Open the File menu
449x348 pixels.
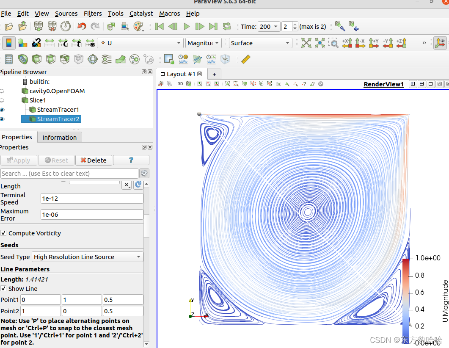(x=6, y=14)
